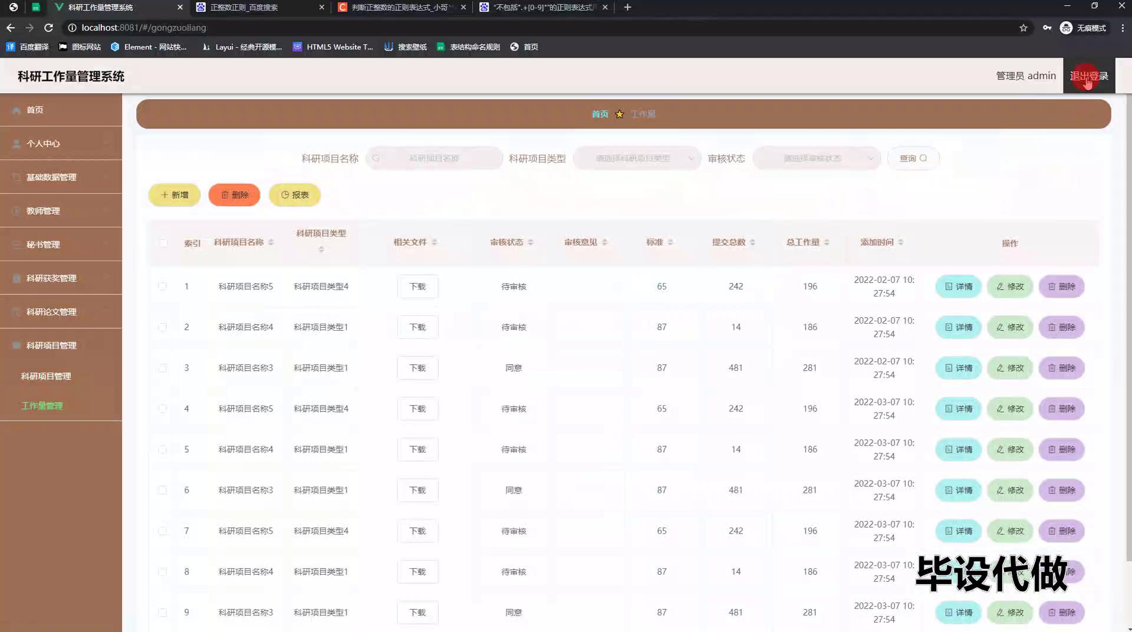1132x632 pixels.
Task: Click the yellow 新增 button
Action: click(x=175, y=195)
